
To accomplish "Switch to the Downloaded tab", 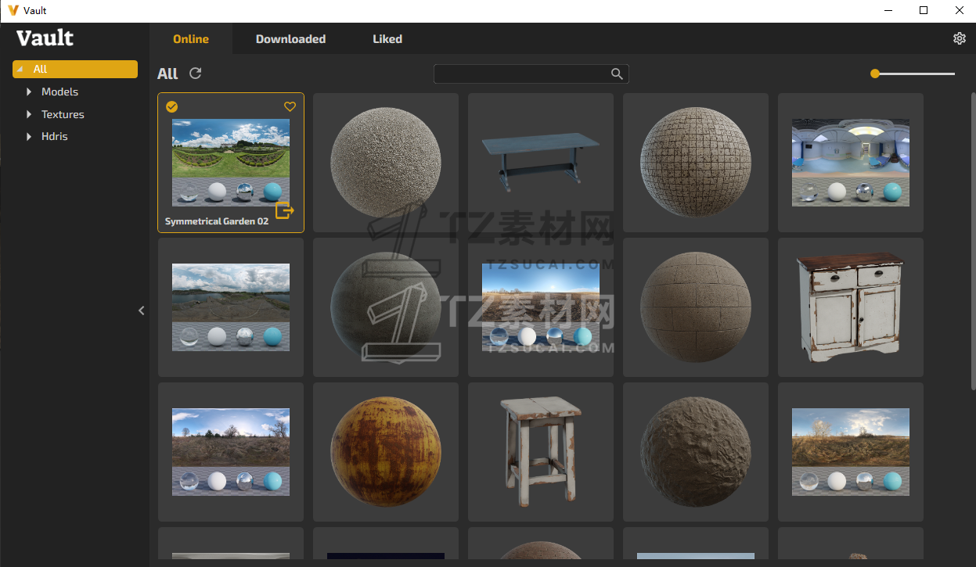I will point(290,39).
